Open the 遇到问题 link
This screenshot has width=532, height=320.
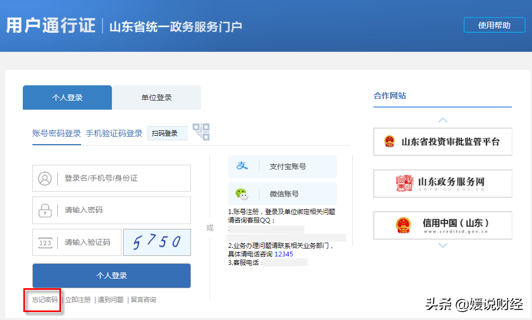[111, 300]
